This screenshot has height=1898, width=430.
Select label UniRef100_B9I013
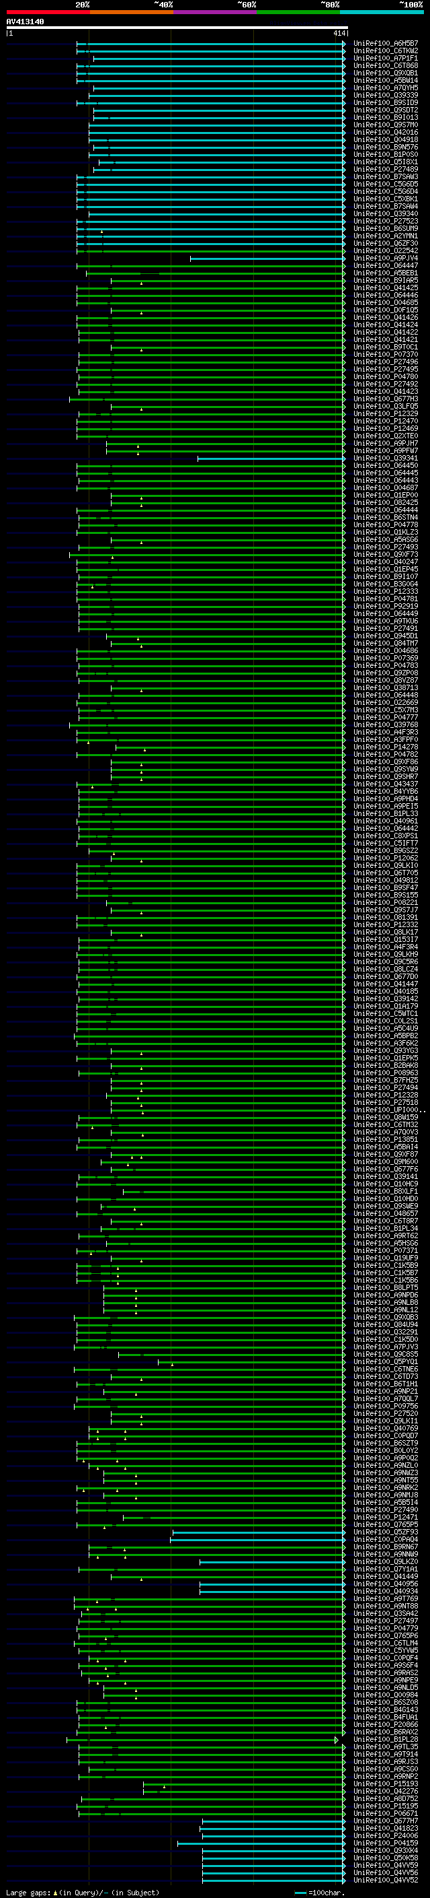tap(386, 117)
